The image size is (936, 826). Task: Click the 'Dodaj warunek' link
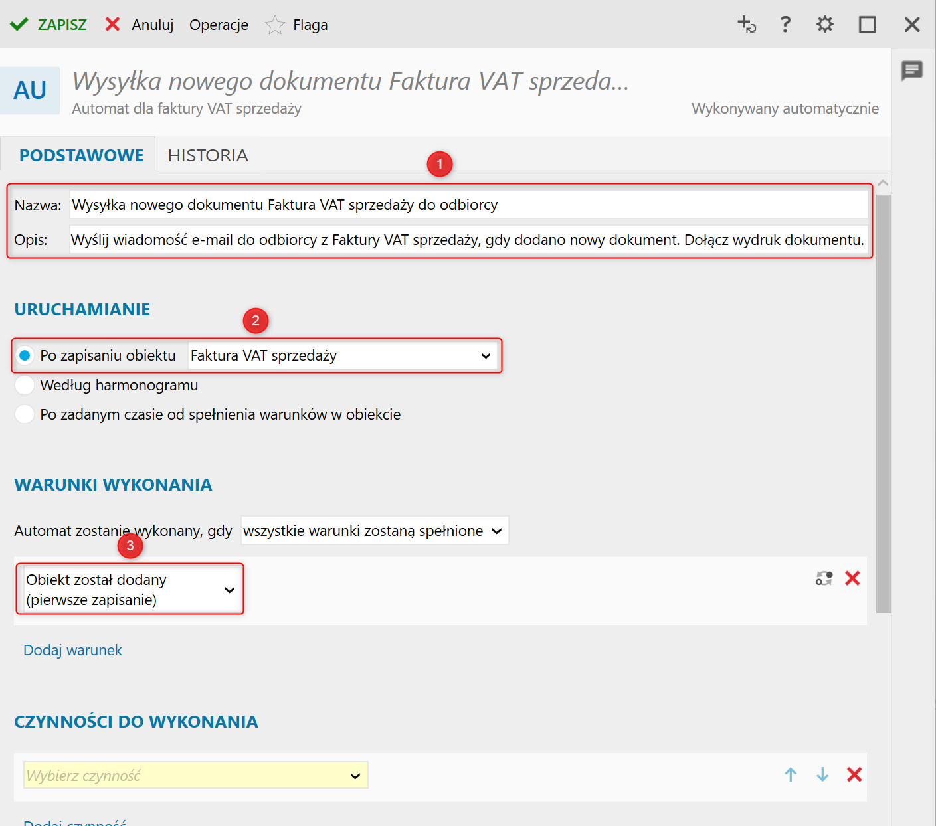[73, 650]
